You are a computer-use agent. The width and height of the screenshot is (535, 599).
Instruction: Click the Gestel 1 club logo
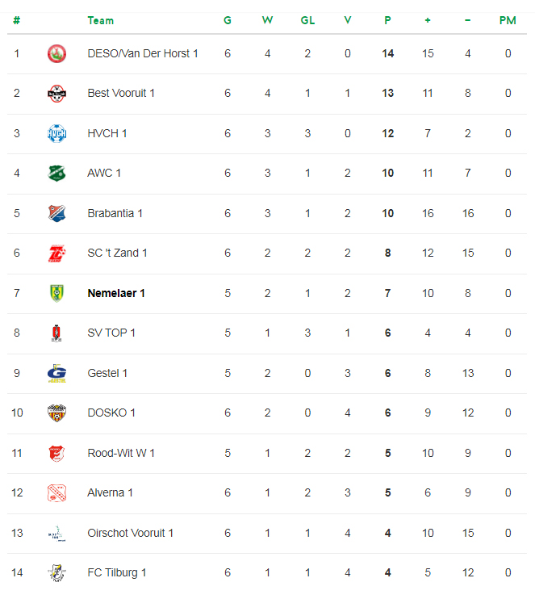(x=56, y=374)
